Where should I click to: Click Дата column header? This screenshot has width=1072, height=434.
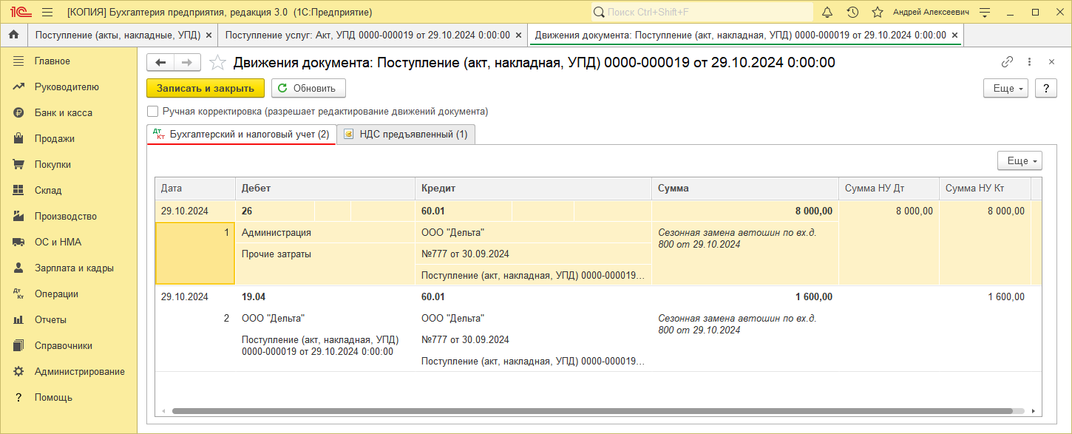pyautogui.click(x=194, y=189)
